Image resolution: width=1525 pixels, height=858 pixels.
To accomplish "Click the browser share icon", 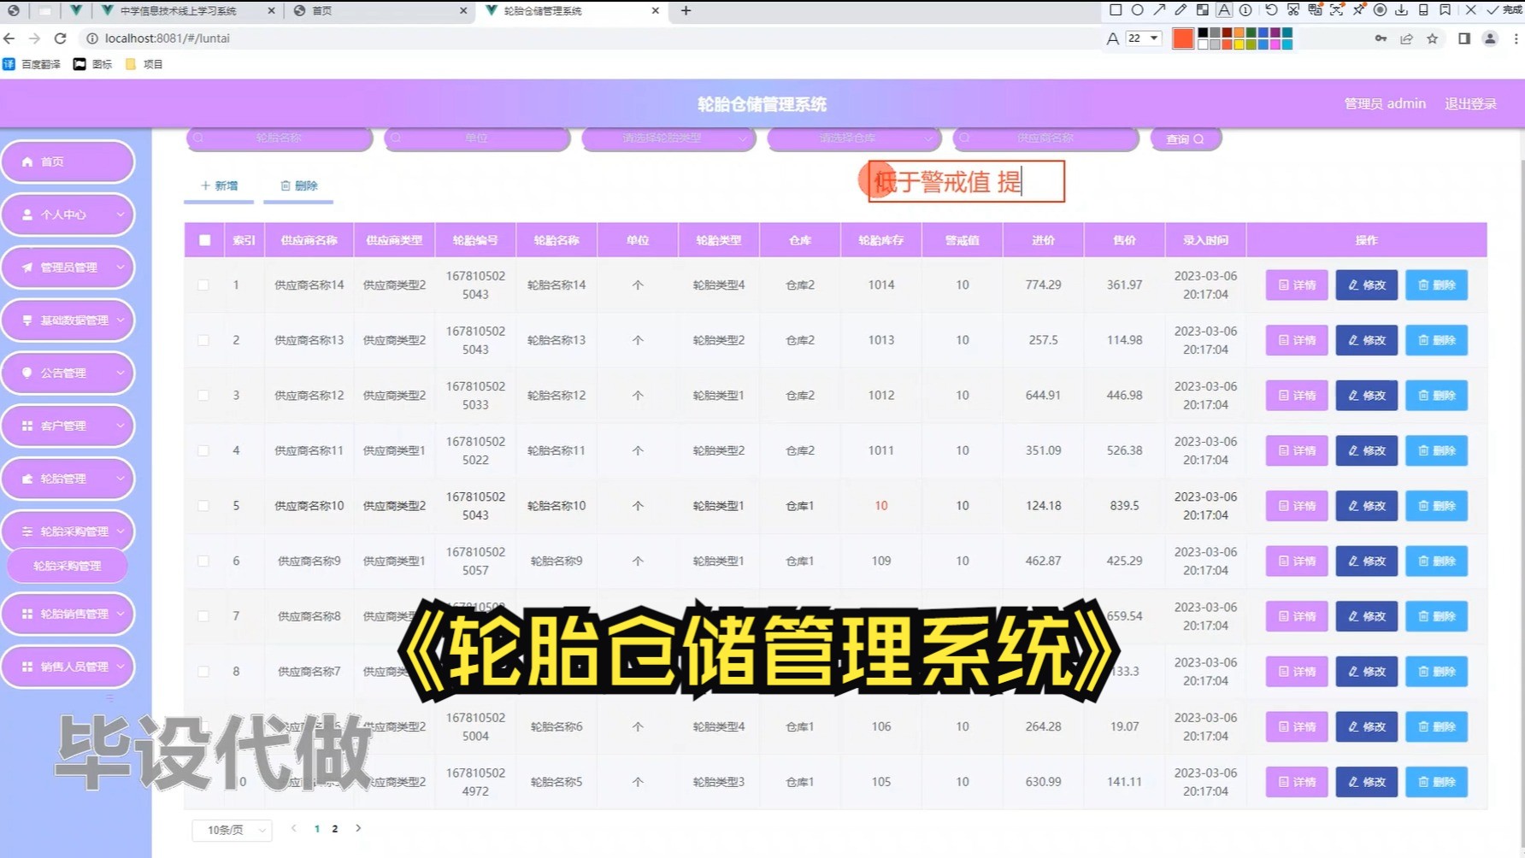I will (1406, 38).
